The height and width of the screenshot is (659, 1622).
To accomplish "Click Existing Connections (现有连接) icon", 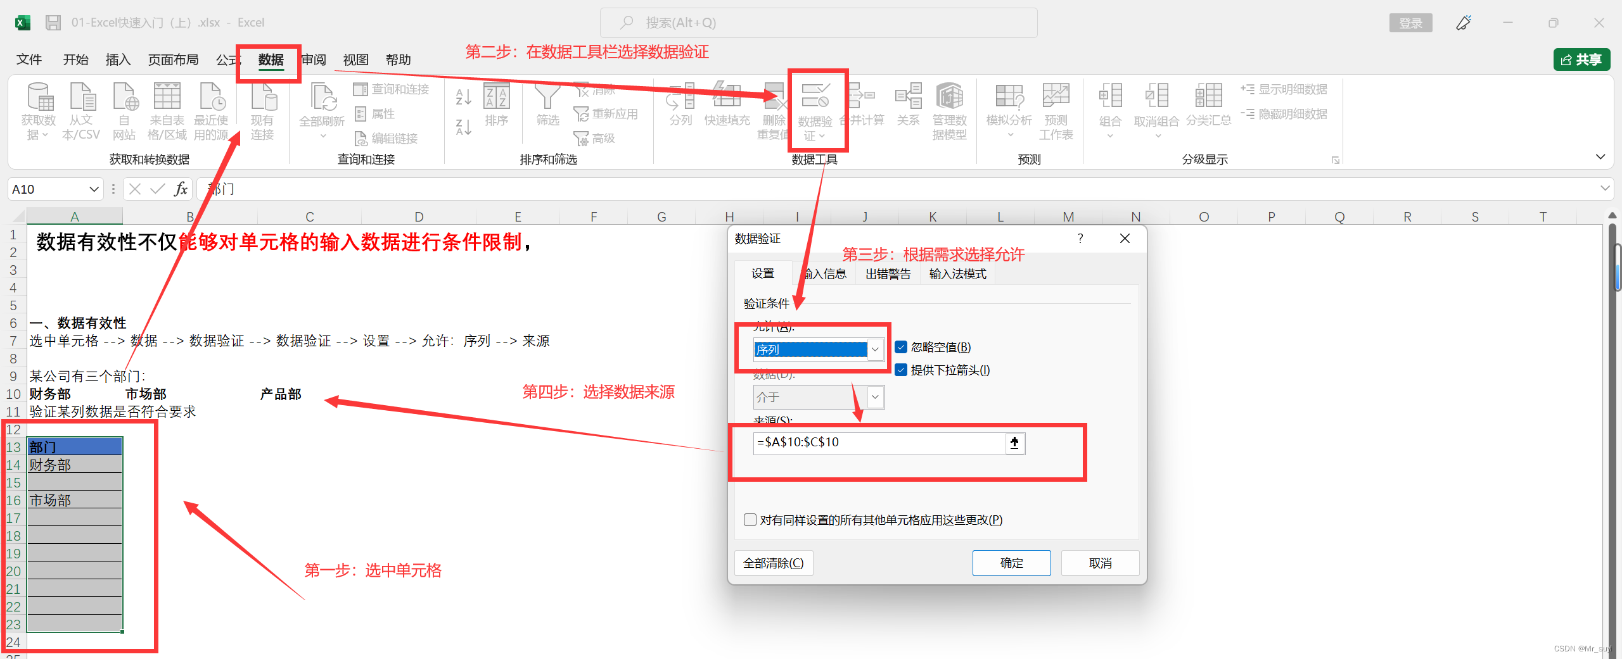I will point(262,111).
